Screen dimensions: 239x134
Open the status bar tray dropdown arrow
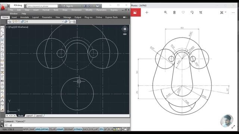click(x=122, y=129)
